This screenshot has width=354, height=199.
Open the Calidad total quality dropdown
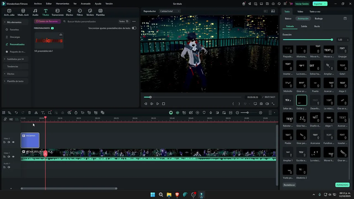coord(170,11)
